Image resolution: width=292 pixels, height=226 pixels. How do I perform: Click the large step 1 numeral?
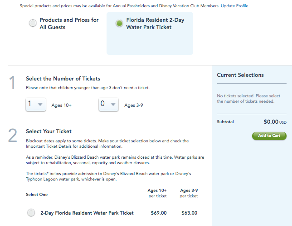coord(12,83)
